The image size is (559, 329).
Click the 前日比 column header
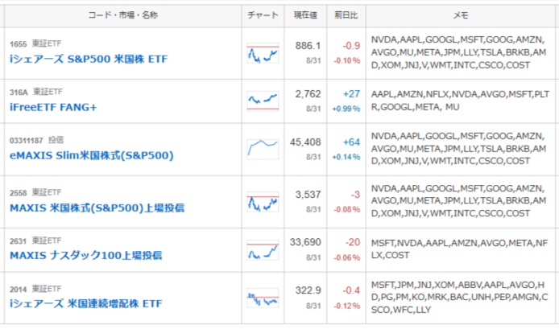pyautogui.click(x=346, y=15)
